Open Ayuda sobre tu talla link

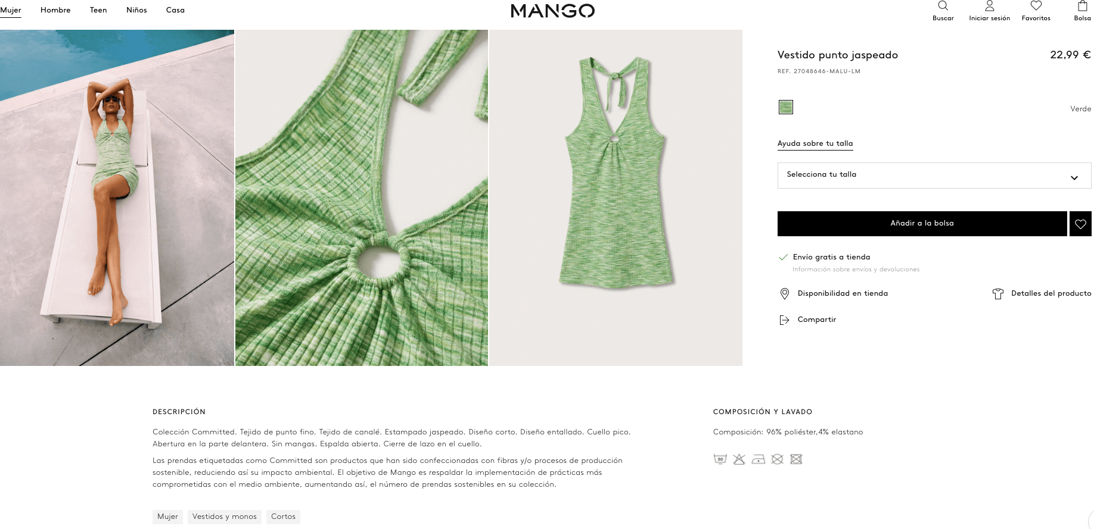pyautogui.click(x=815, y=143)
